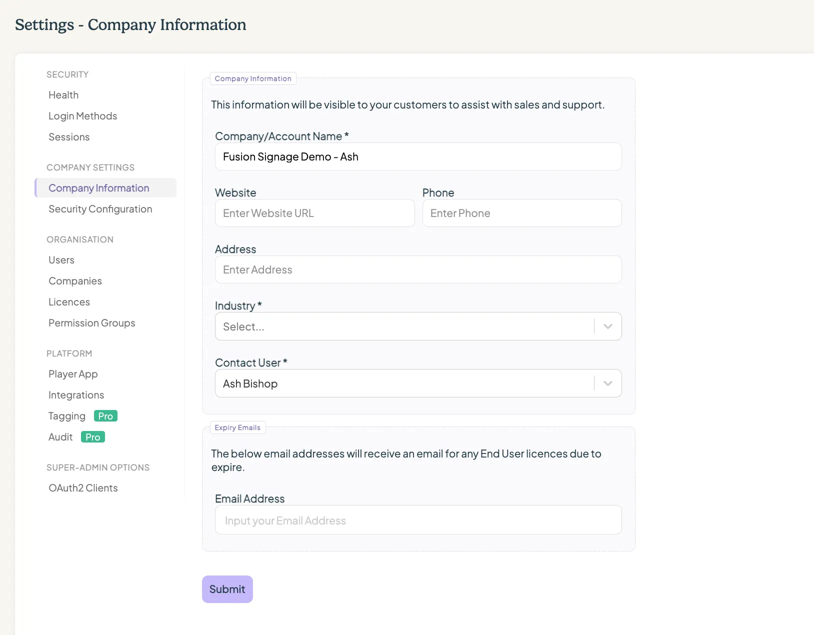Go to Login Methods settings
This screenshot has height=635, width=814.
[82, 116]
